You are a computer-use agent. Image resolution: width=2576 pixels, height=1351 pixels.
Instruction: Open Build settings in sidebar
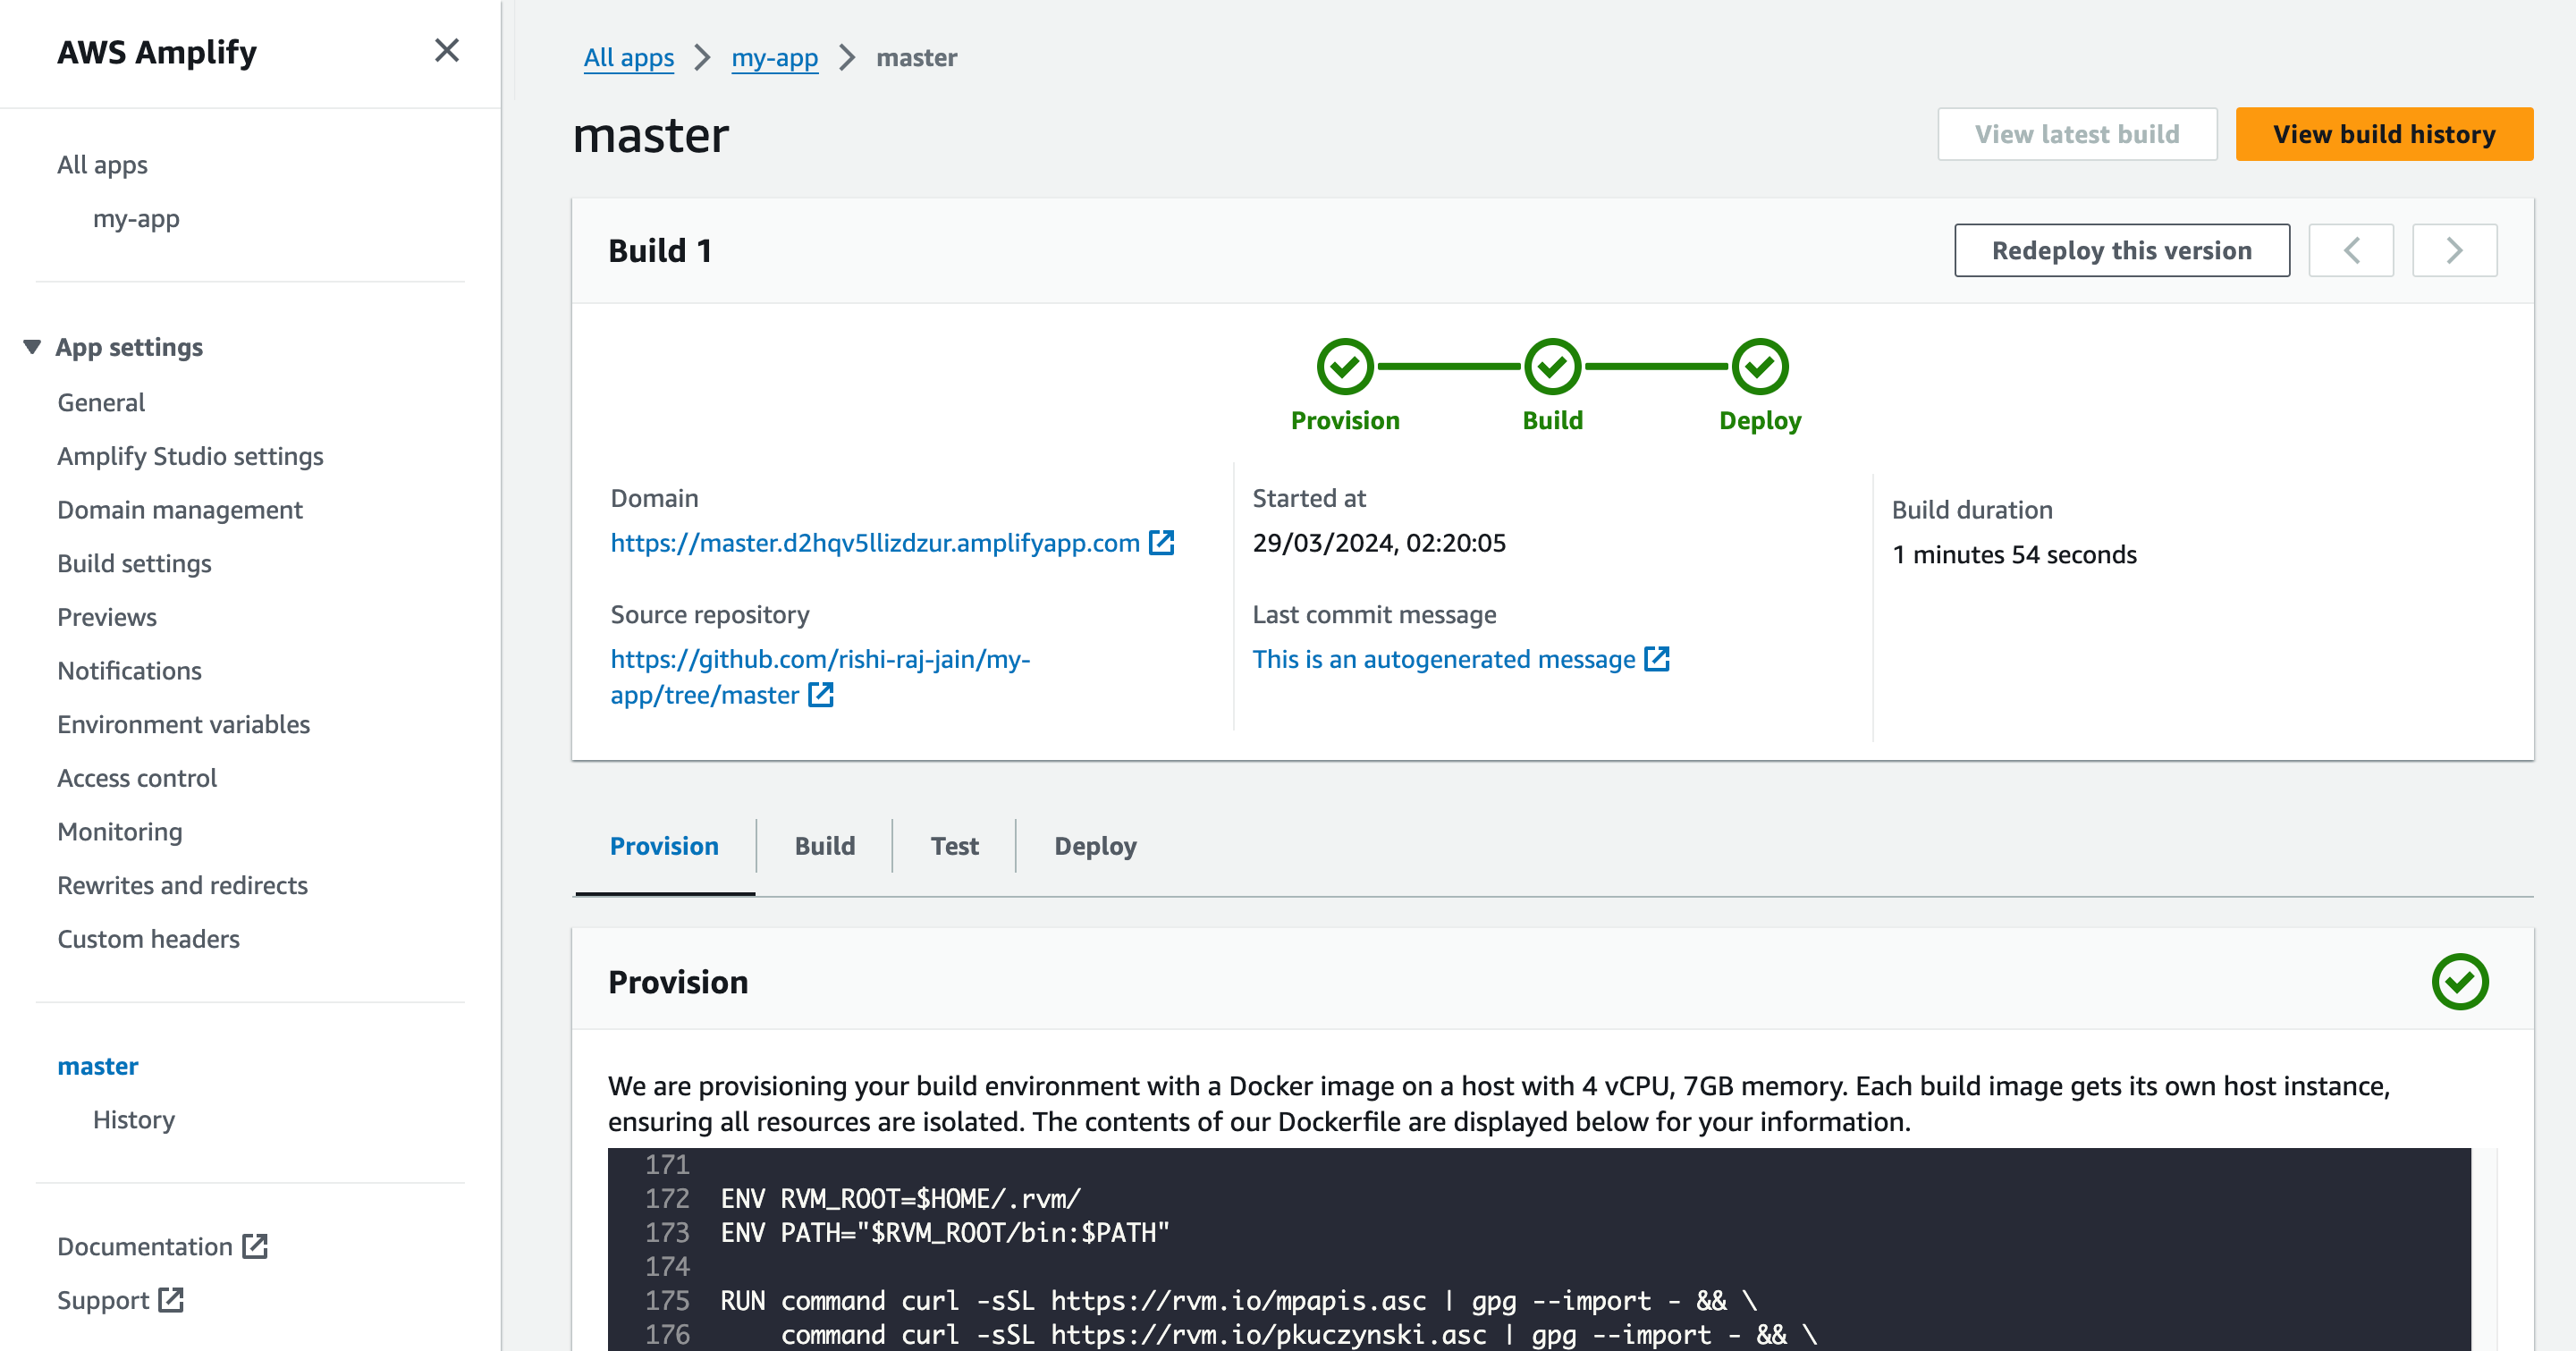point(134,563)
